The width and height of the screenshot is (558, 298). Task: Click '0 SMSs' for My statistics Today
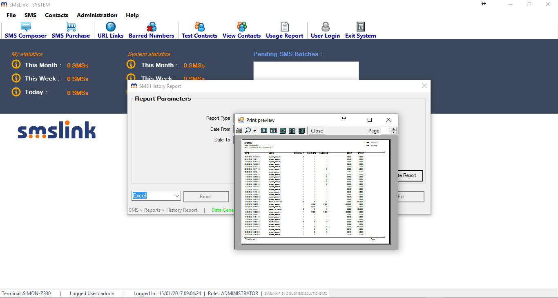coord(78,93)
